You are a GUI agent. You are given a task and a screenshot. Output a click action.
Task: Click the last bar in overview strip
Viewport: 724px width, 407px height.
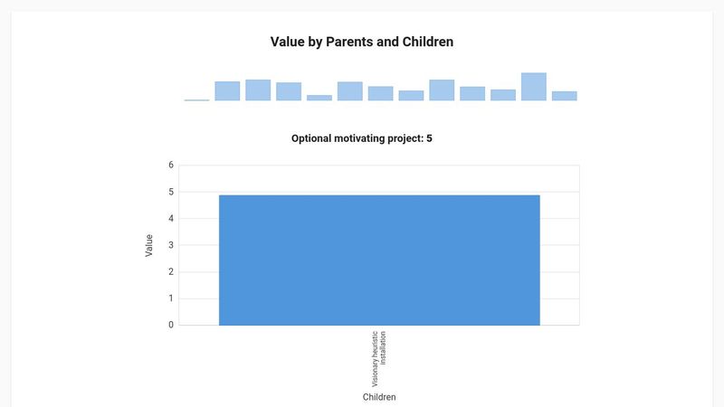(565, 96)
